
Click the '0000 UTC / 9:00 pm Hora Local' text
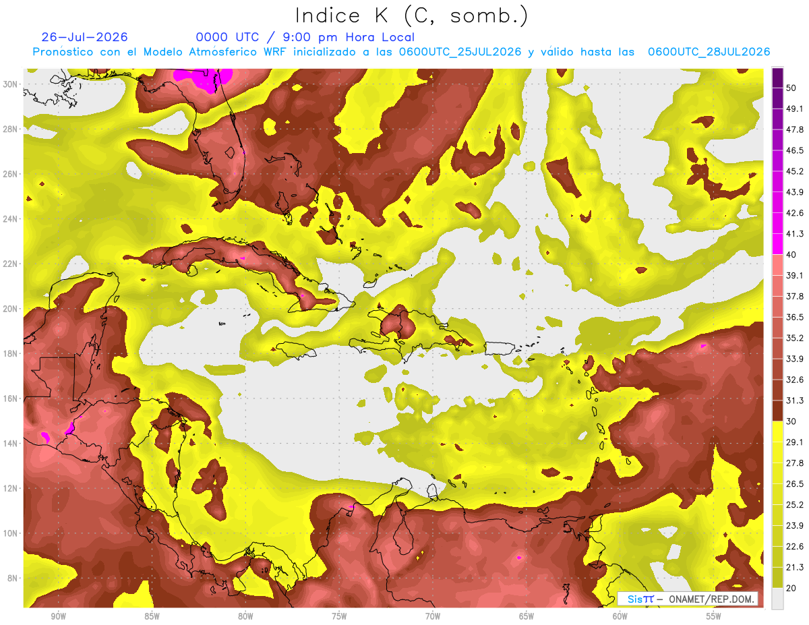point(305,37)
